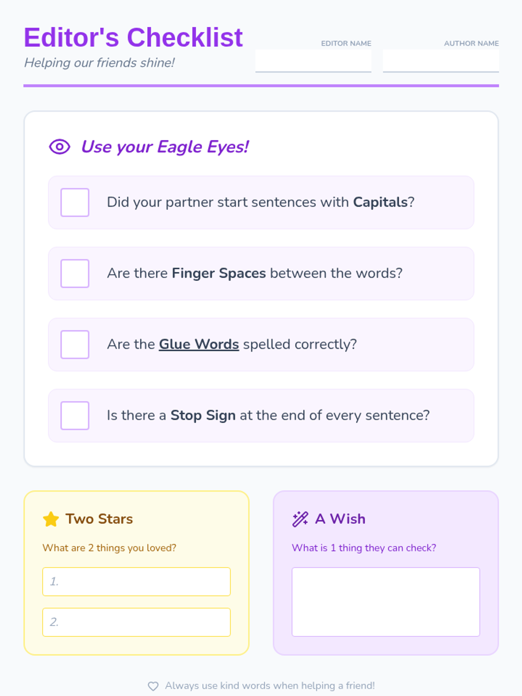Click the bold Capitals word
The width and height of the screenshot is (522, 696).
coord(380,202)
